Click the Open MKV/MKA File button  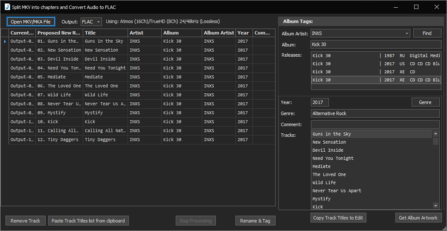(x=31, y=22)
